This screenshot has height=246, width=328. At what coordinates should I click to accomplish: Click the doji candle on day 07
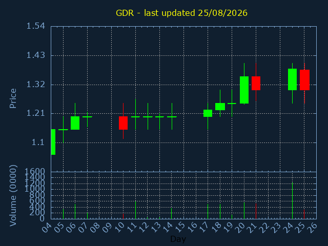88,117
